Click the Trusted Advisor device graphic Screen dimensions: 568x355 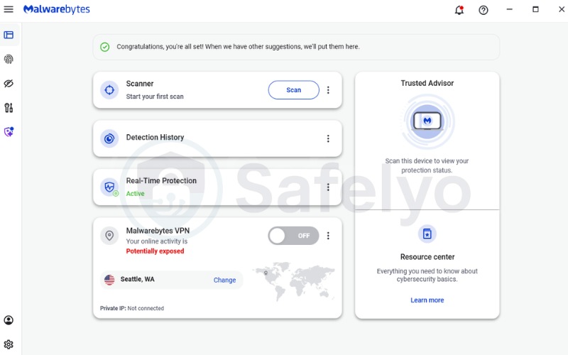click(x=427, y=121)
